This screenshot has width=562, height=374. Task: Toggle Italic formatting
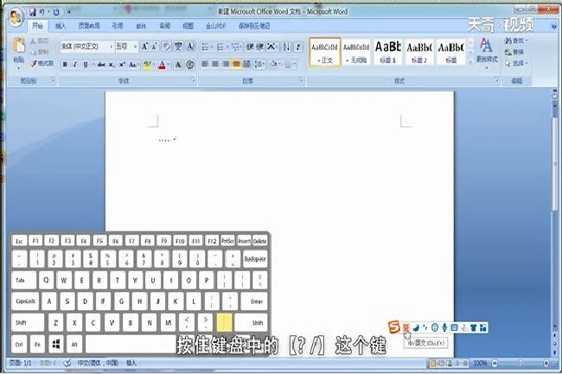tap(75, 65)
